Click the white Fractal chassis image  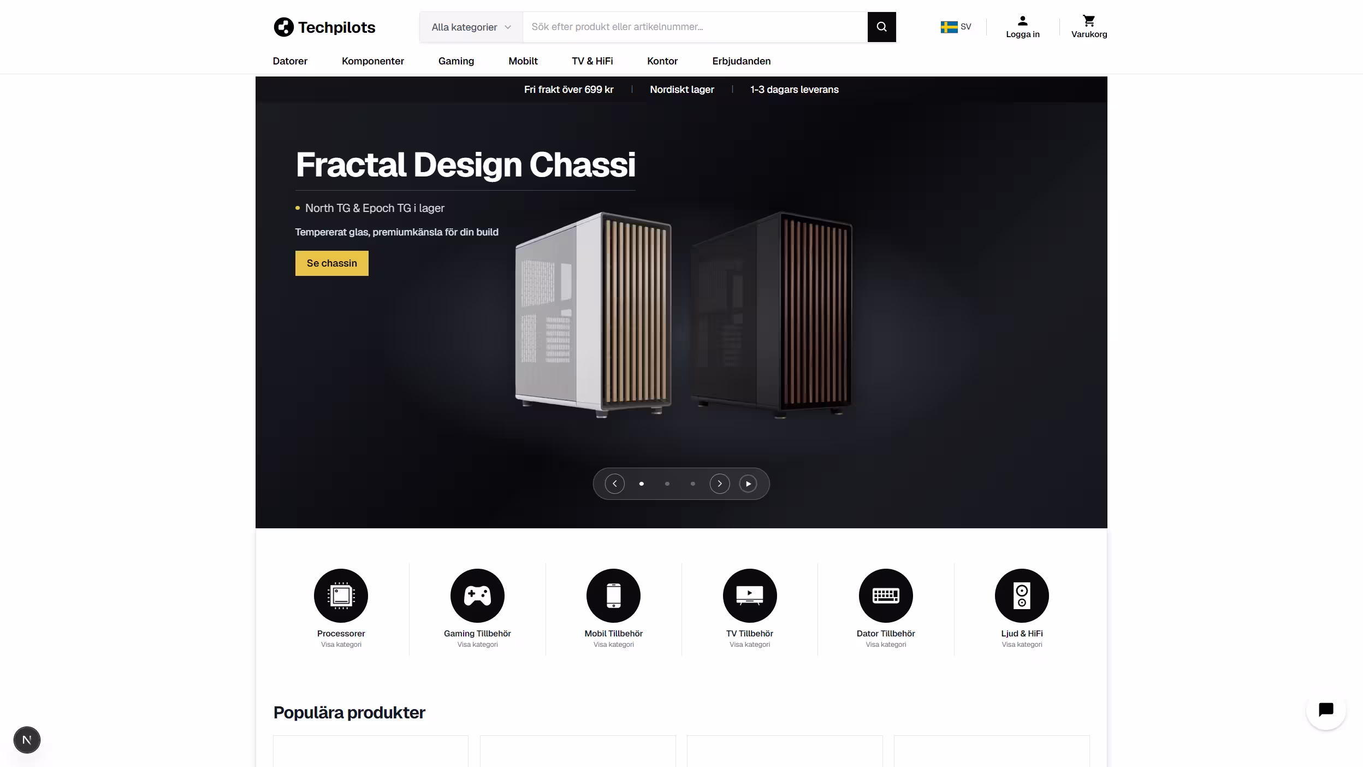pyautogui.click(x=593, y=315)
